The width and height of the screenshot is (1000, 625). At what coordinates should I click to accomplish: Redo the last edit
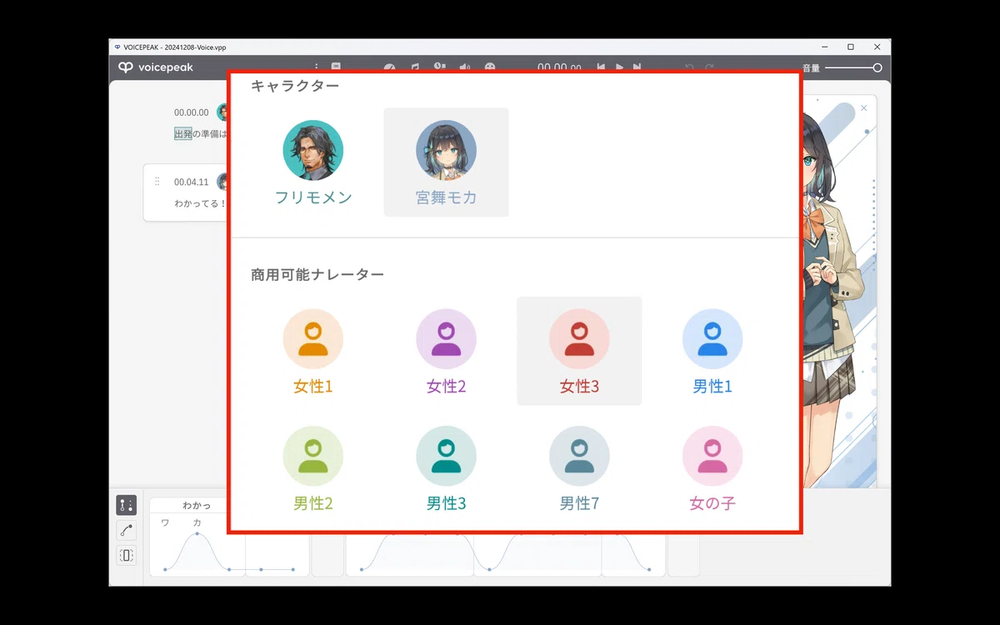709,67
